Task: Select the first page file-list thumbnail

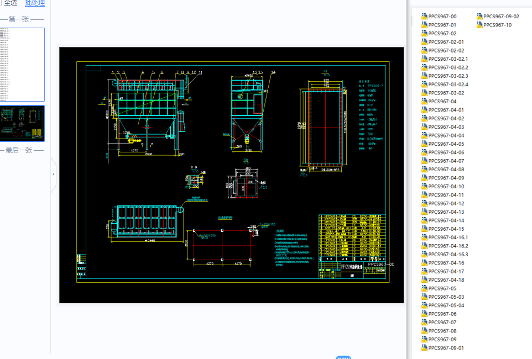Action: (x=22, y=64)
